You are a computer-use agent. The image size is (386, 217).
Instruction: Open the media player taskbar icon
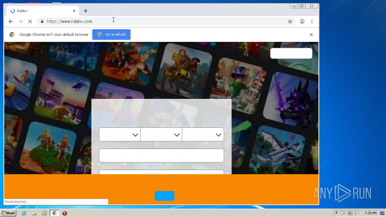pyautogui.click(x=44, y=213)
